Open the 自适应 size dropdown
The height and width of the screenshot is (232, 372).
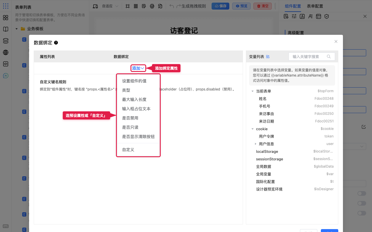point(110,6)
